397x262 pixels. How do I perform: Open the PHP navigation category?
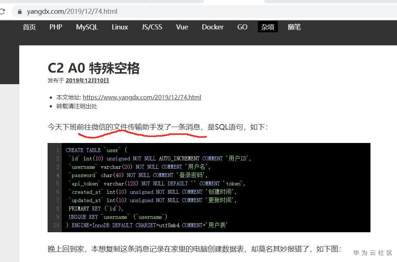click(x=56, y=27)
